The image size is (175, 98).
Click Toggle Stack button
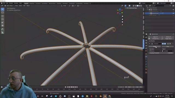pos(168,39)
